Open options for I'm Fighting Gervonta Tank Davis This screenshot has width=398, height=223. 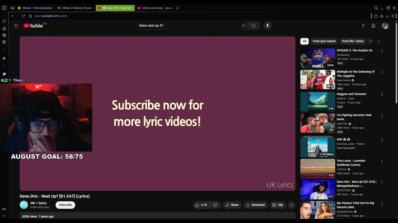382,116
